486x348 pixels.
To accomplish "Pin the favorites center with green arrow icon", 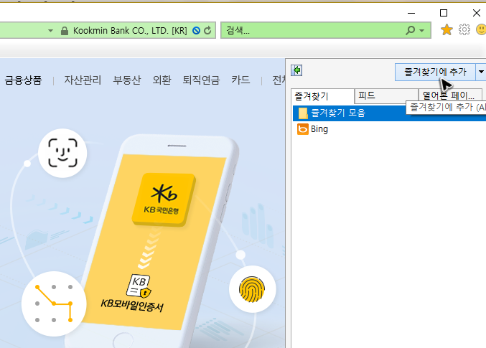I will (296, 70).
